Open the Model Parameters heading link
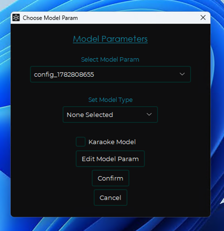This screenshot has width=224, height=231. 110,39
